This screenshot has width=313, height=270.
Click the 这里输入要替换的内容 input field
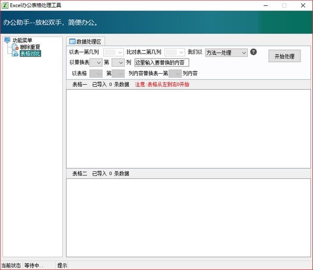click(162, 63)
